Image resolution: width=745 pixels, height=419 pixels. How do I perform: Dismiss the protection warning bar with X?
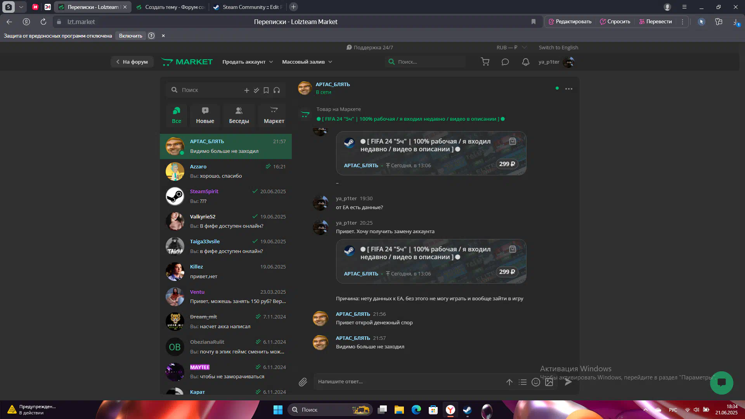tap(163, 36)
